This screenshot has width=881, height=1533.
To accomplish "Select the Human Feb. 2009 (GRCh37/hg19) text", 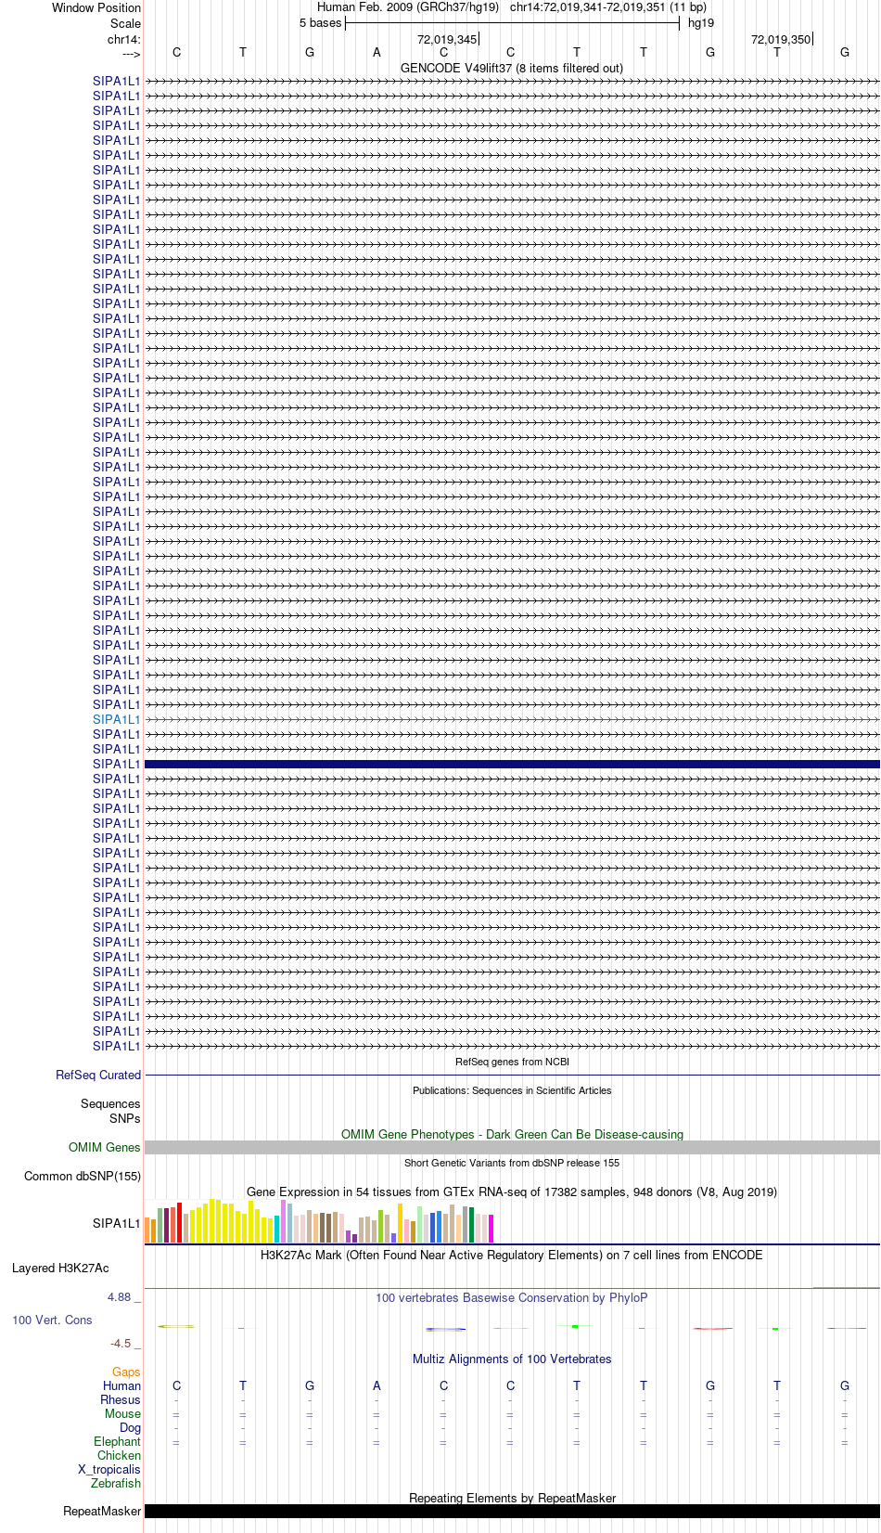I will 408,7.
